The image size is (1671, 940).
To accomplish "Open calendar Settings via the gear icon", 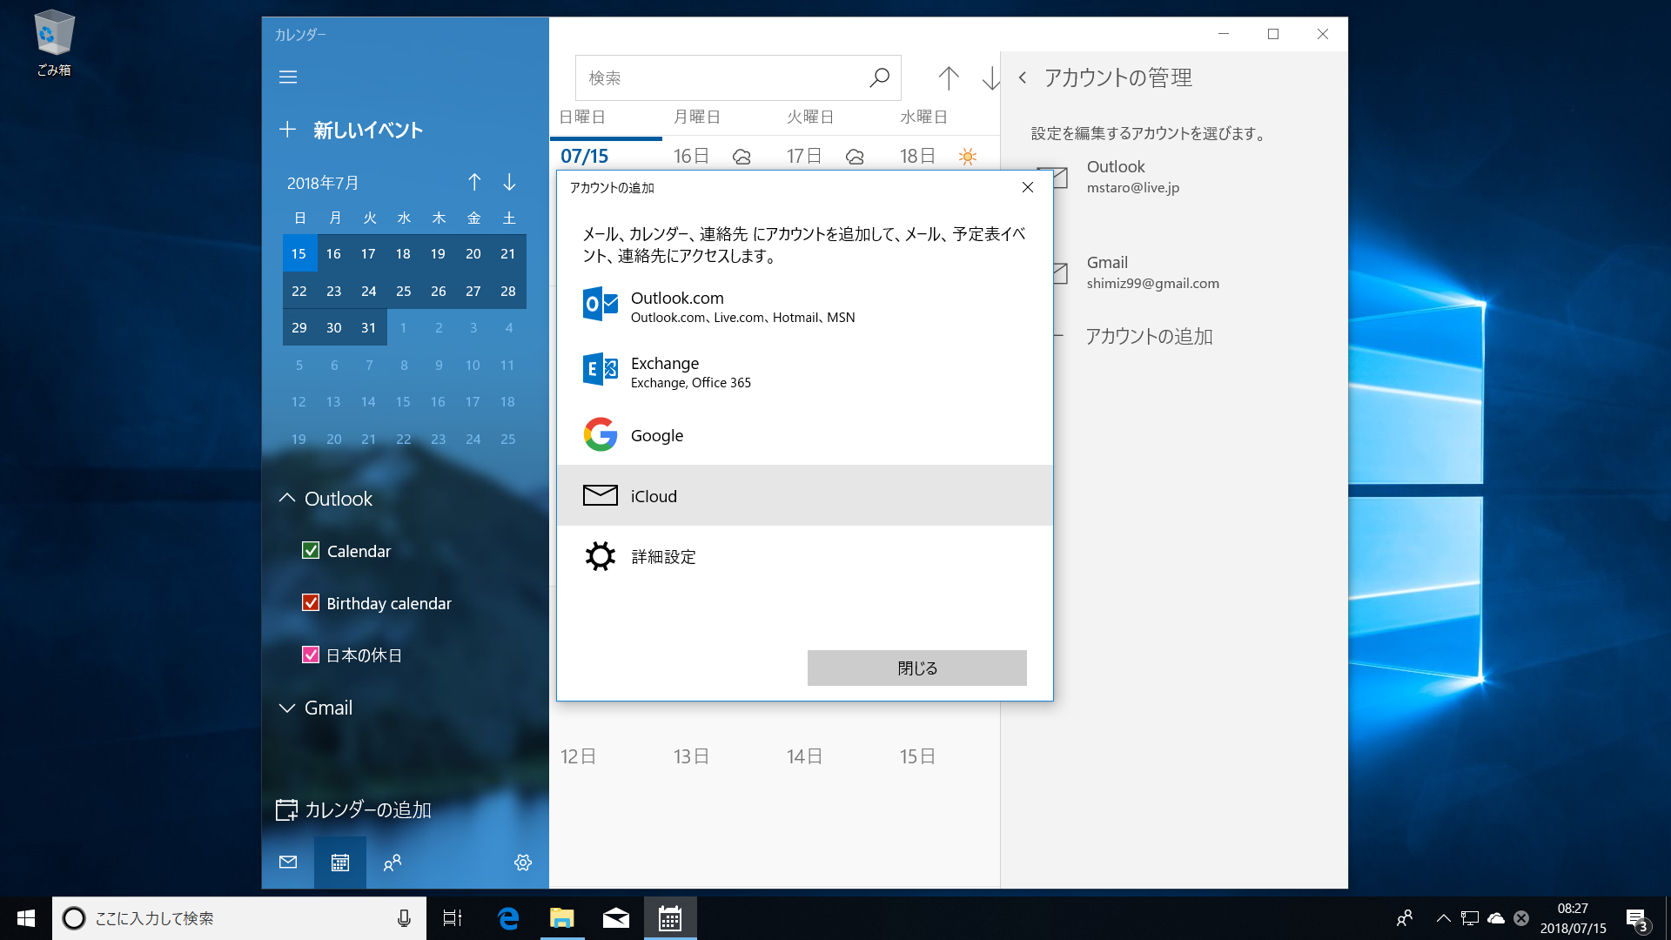I will click(x=522, y=863).
